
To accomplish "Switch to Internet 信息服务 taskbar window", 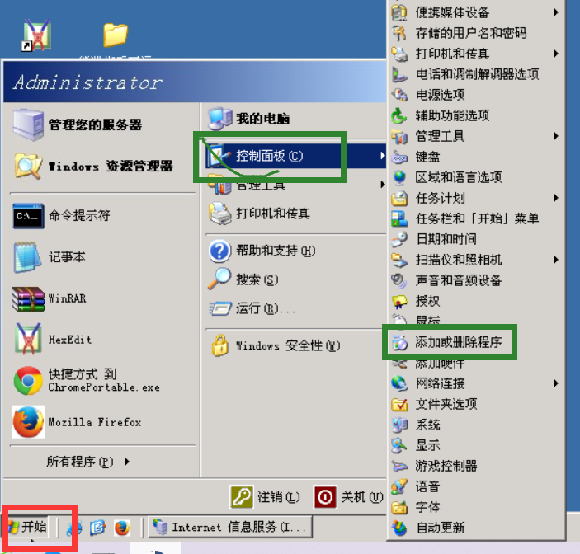I will (x=230, y=527).
